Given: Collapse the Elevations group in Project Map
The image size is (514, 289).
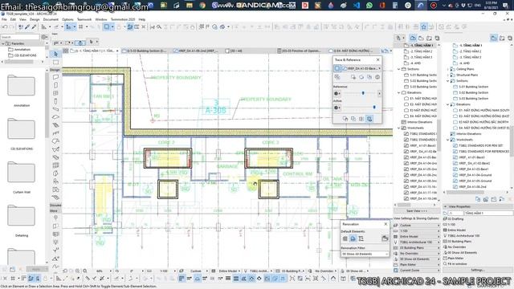Looking at the screenshot, I should 399,93.
